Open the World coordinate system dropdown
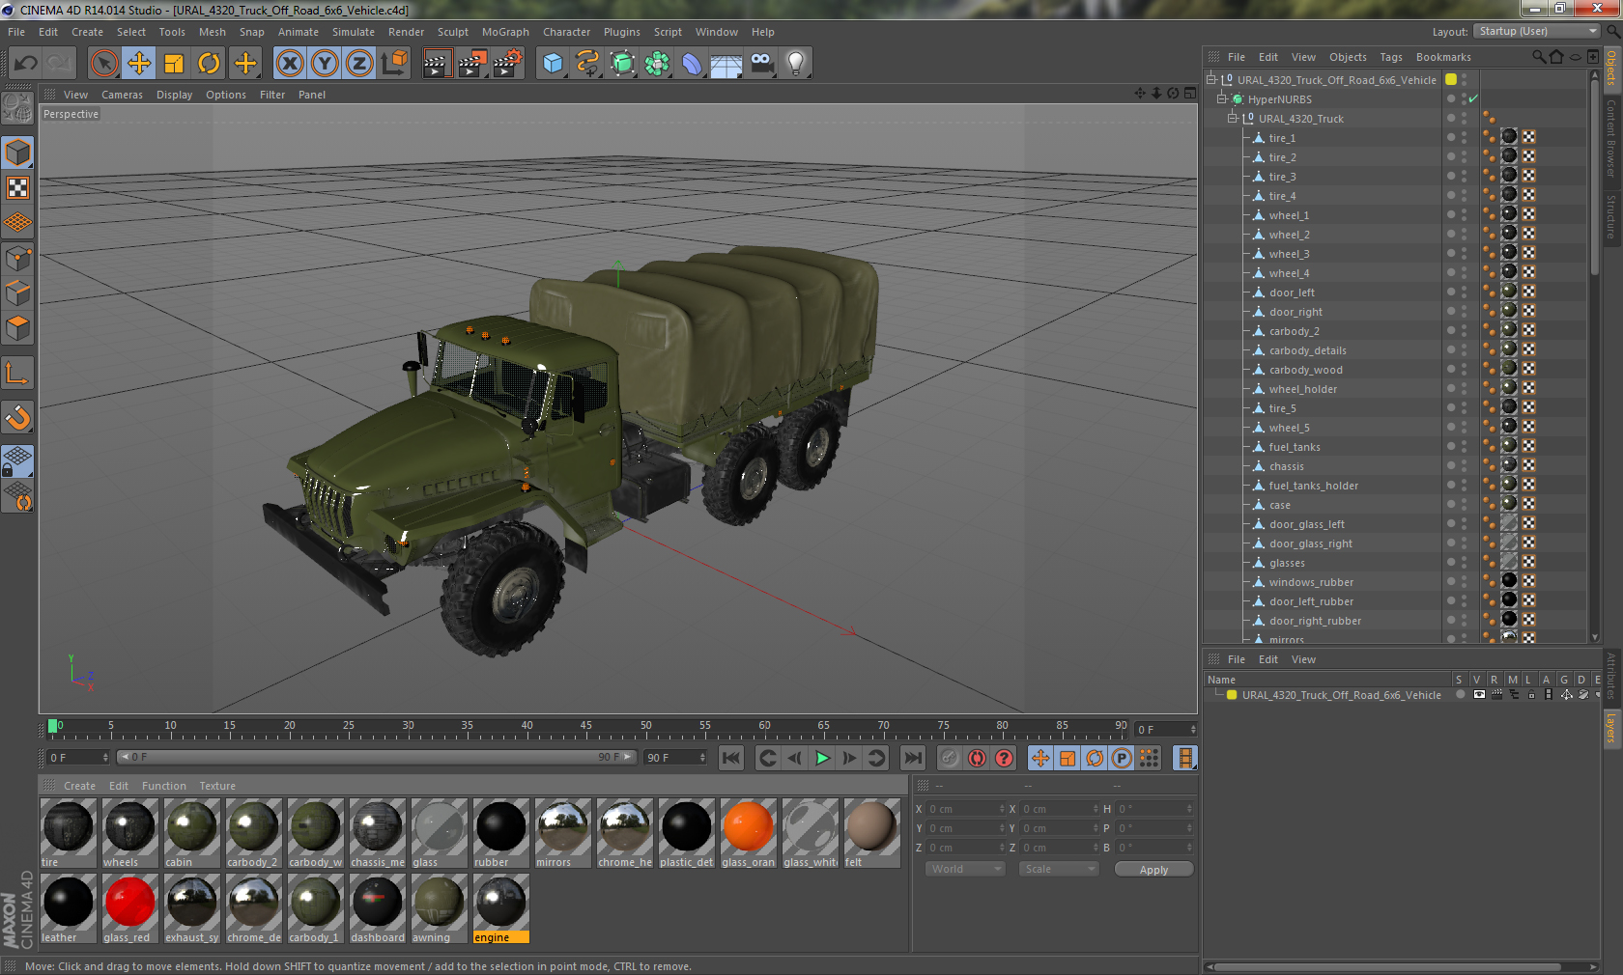The width and height of the screenshot is (1623, 975). (x=966, y=869)
